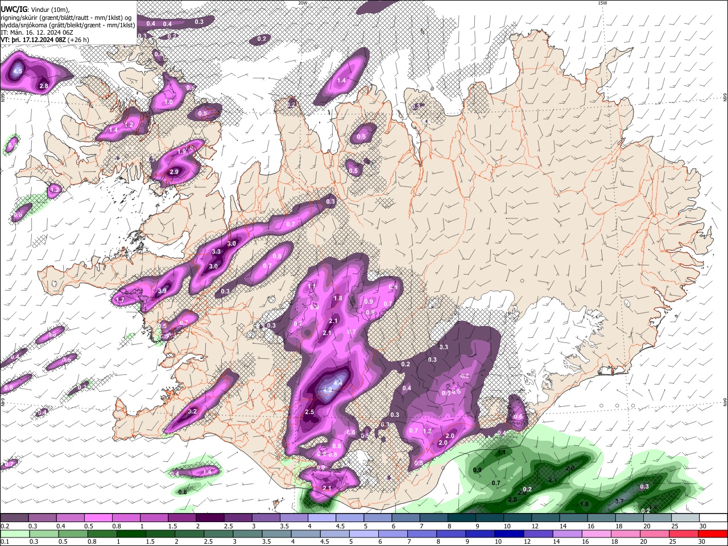Click the '(+26 h)' forecast offset text
This screenshot has width=728, height=546.
pos(78,40)
